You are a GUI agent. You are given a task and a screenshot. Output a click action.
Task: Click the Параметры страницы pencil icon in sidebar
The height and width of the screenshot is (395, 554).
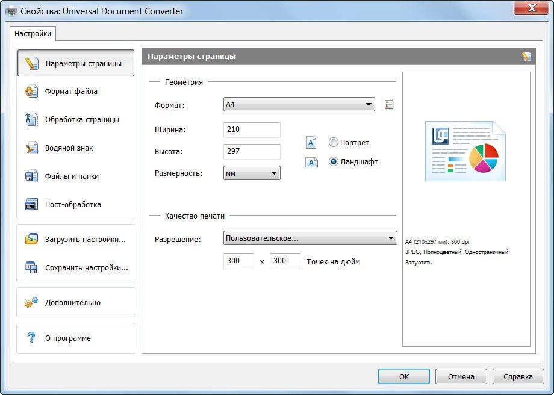[x=31, y=63]
